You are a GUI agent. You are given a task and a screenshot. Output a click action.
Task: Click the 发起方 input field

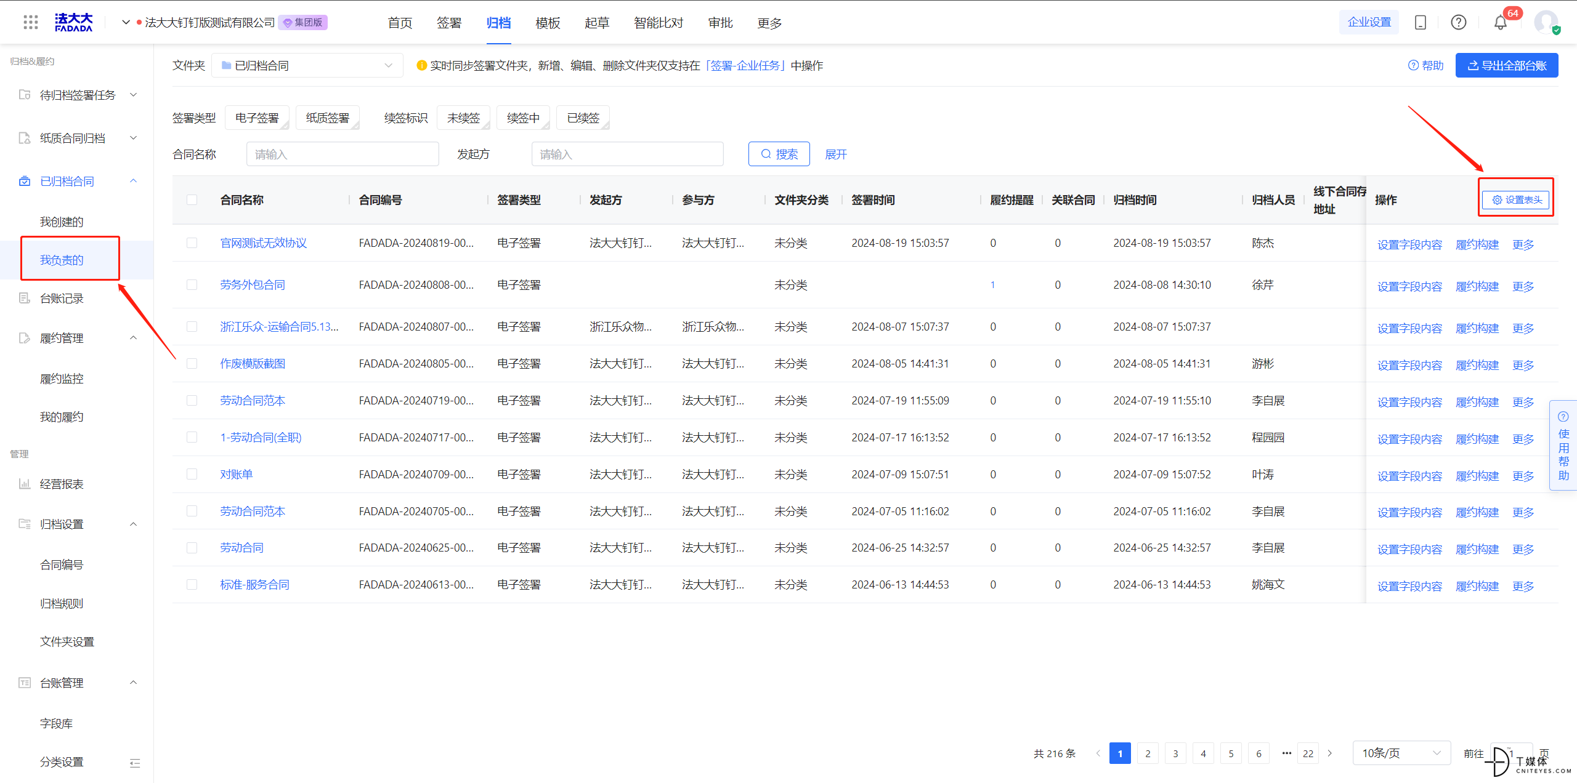tap(628, 154)
